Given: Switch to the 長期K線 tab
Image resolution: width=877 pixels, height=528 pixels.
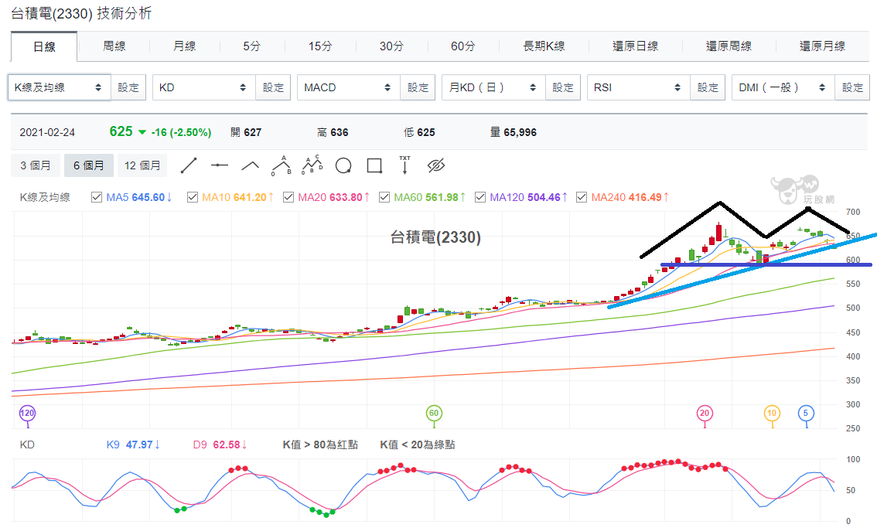Looking at the screenshot, I should tap(544, 46).
